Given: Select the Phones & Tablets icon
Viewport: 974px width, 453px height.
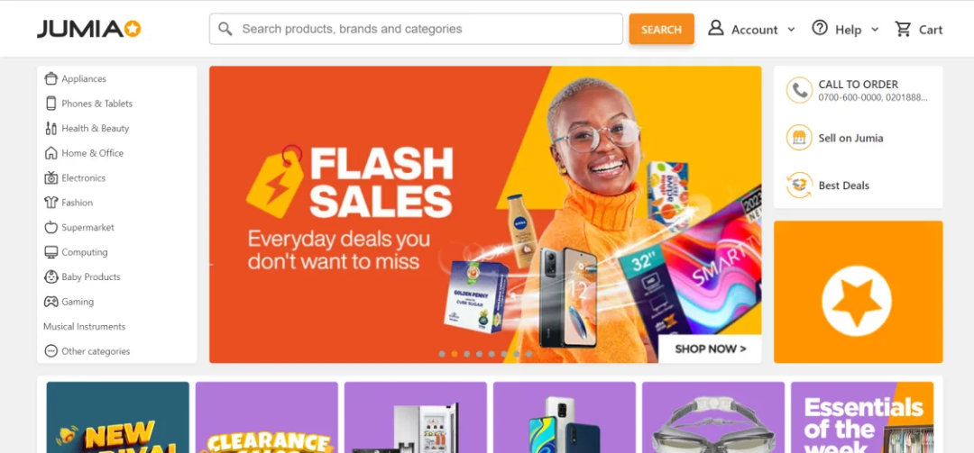Looking at the screenshot, I should pyautogui.click(x=51, y=104).
